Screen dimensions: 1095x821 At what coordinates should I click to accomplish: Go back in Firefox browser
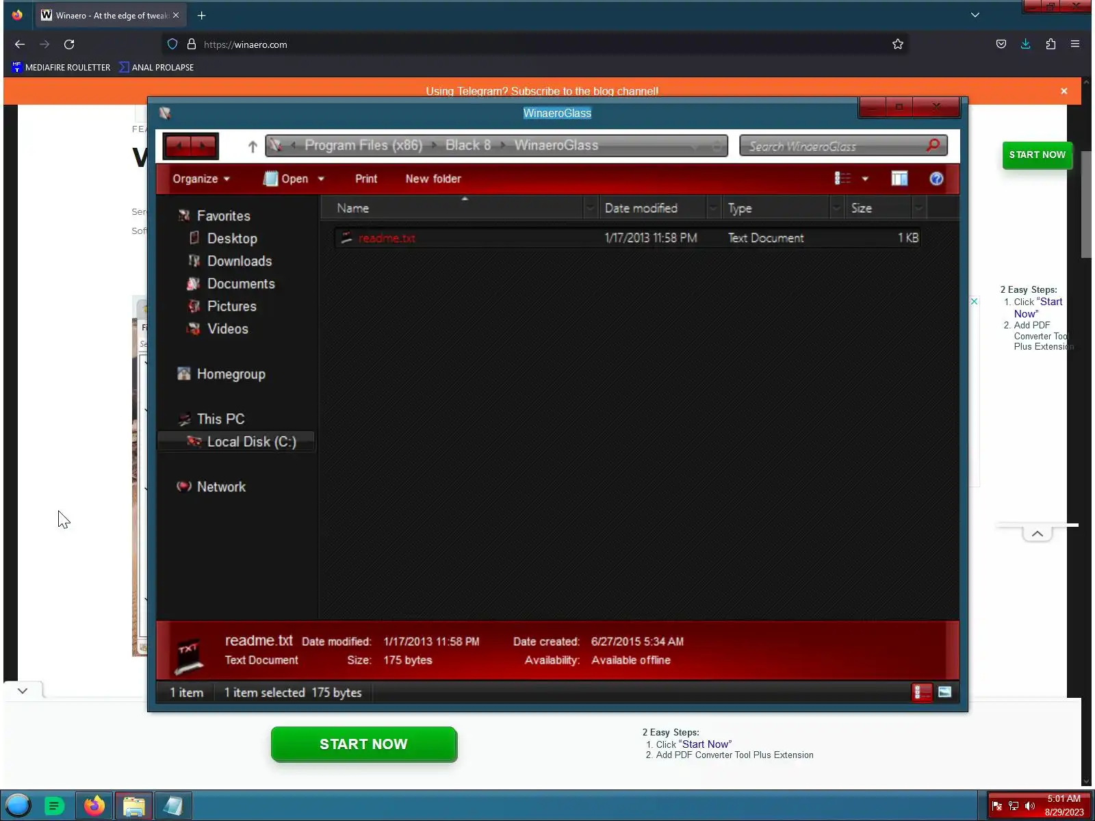click(x=19, y=44)
